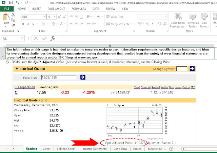Image resolution: width=217 pixels, height=153 pixels.
Task: Toggle Align Right
Action: click(81, 24)
